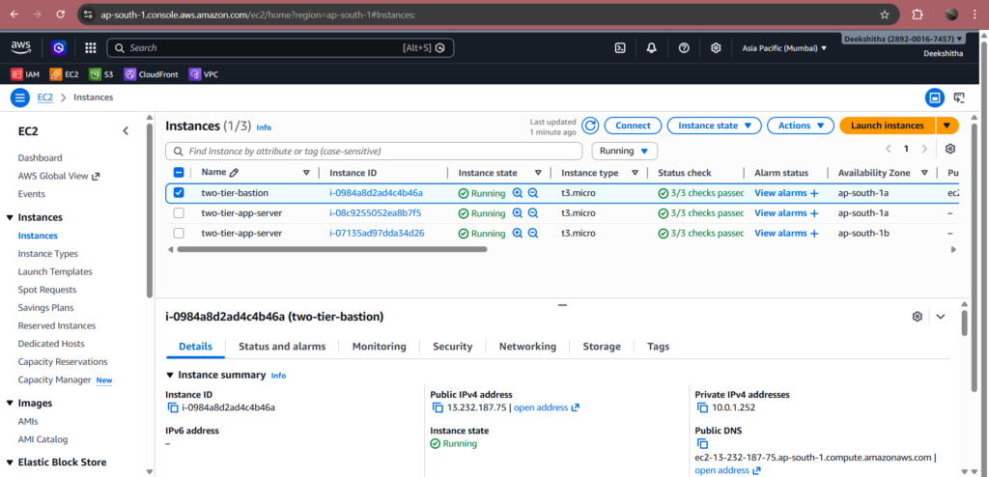Click the AWS support help icon

(x=684, y=47)
